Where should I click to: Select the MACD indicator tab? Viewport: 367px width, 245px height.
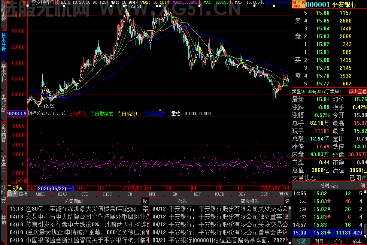coord(219,194)
